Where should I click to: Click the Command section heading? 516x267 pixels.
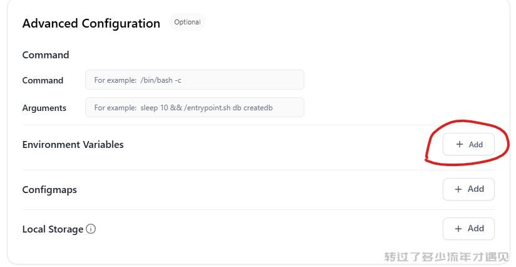point(46,55)
